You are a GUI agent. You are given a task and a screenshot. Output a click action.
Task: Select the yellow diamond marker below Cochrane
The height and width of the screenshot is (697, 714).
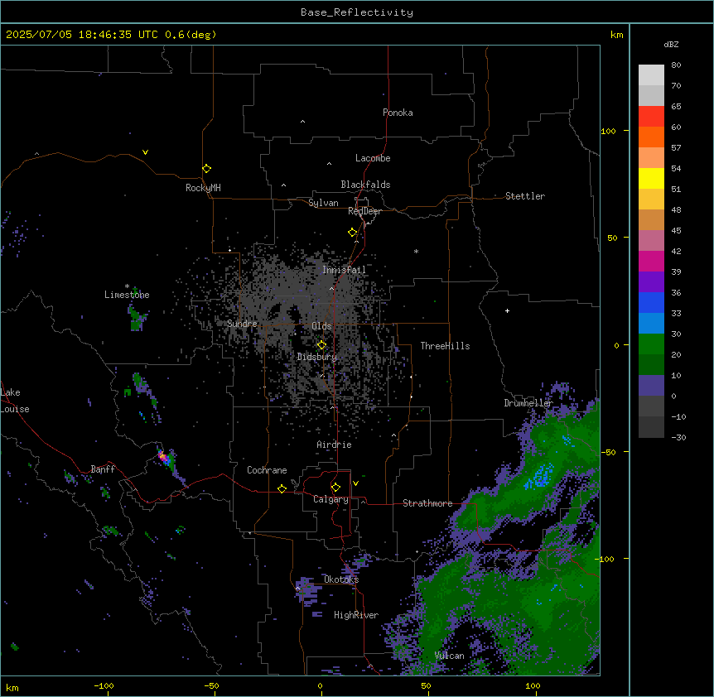point(282,488)
